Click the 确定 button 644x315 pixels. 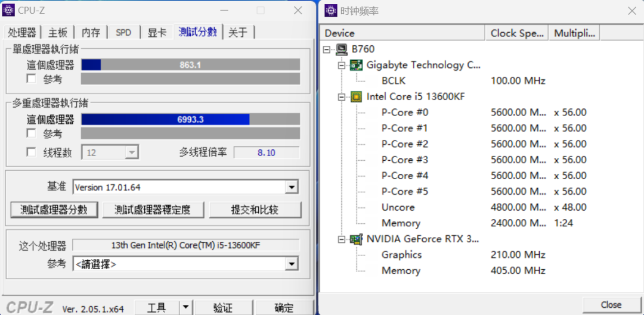[284, 308]
